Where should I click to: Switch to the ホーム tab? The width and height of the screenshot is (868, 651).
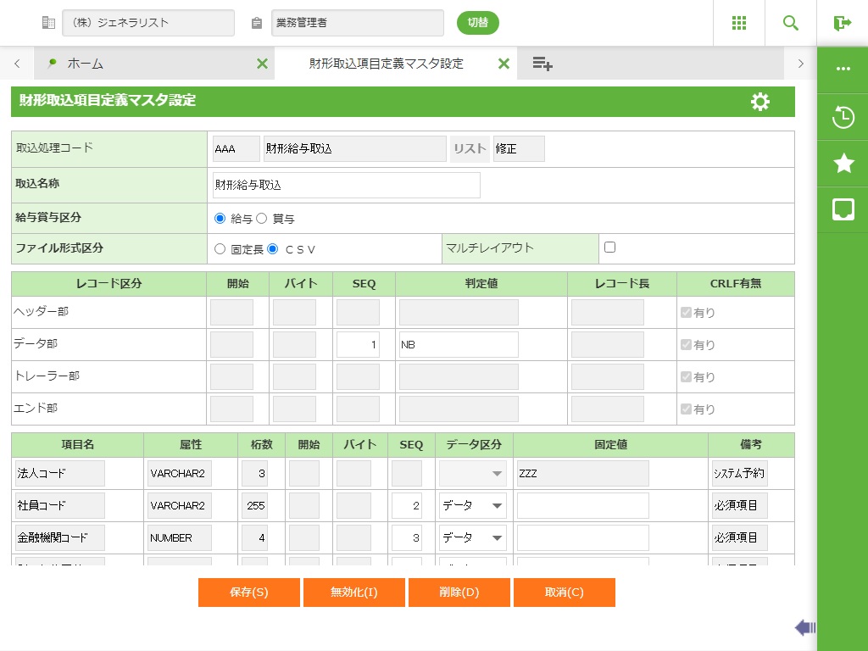click(x=85, y=64)
